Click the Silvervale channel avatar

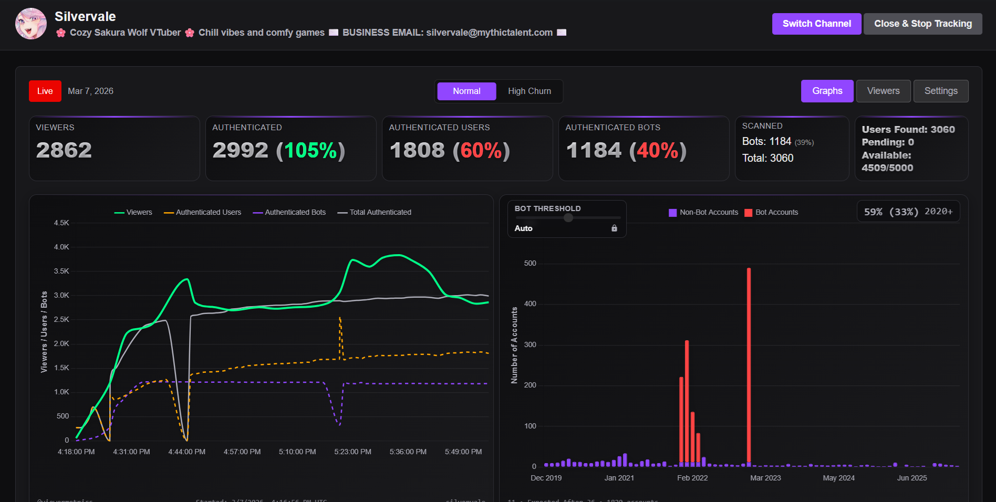click(x=31, y=24)
